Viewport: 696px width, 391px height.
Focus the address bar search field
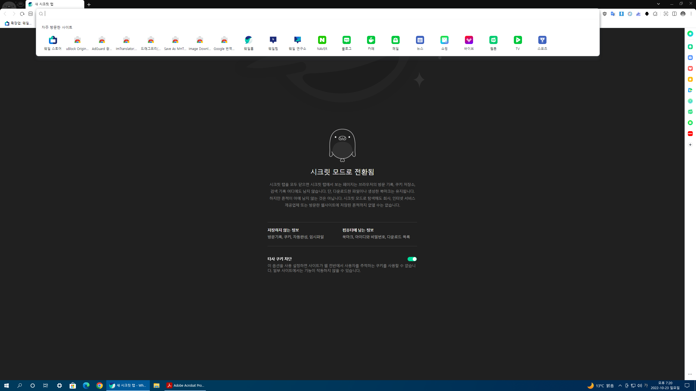(321, 14)
